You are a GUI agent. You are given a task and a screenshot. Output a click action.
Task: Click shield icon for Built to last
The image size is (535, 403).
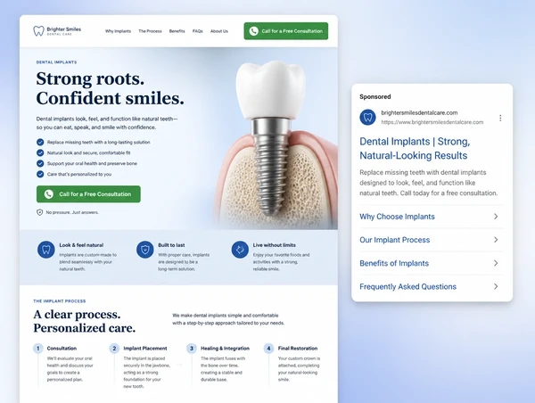(145, 250)
